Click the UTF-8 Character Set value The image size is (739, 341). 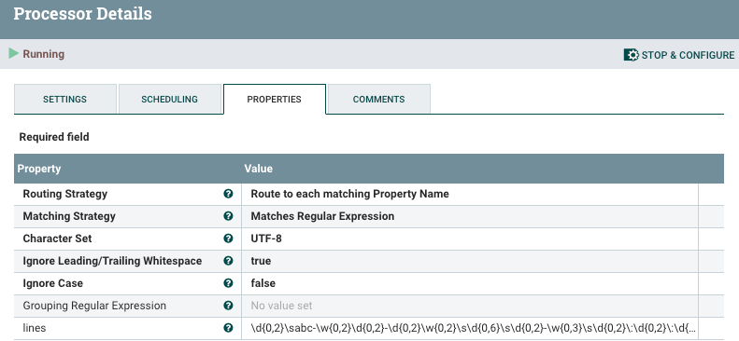coord(266,239)
